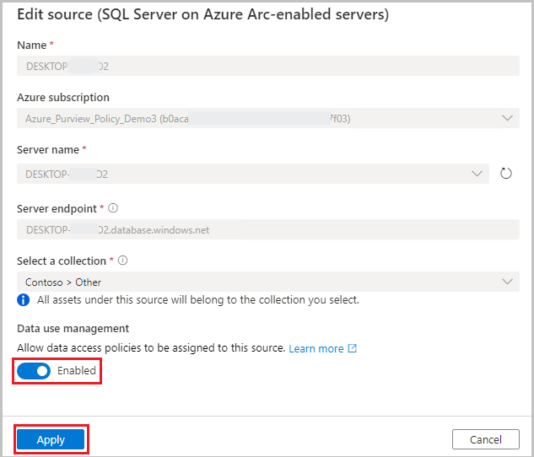Viewport: 534px width, 457px height.
Task: Click into the Name input field
Action: pos(265,66)
